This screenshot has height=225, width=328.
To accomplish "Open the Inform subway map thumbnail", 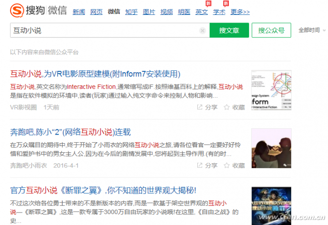I will [x=271, y=90].
